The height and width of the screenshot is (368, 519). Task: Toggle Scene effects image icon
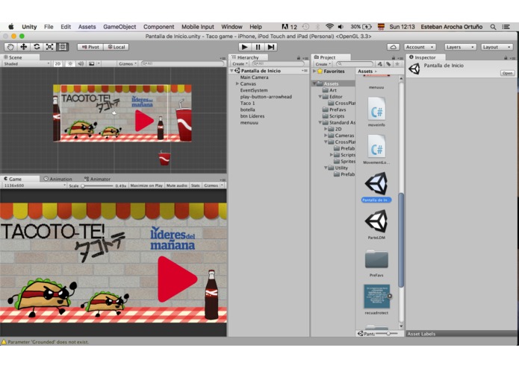(x=91, y=64)
